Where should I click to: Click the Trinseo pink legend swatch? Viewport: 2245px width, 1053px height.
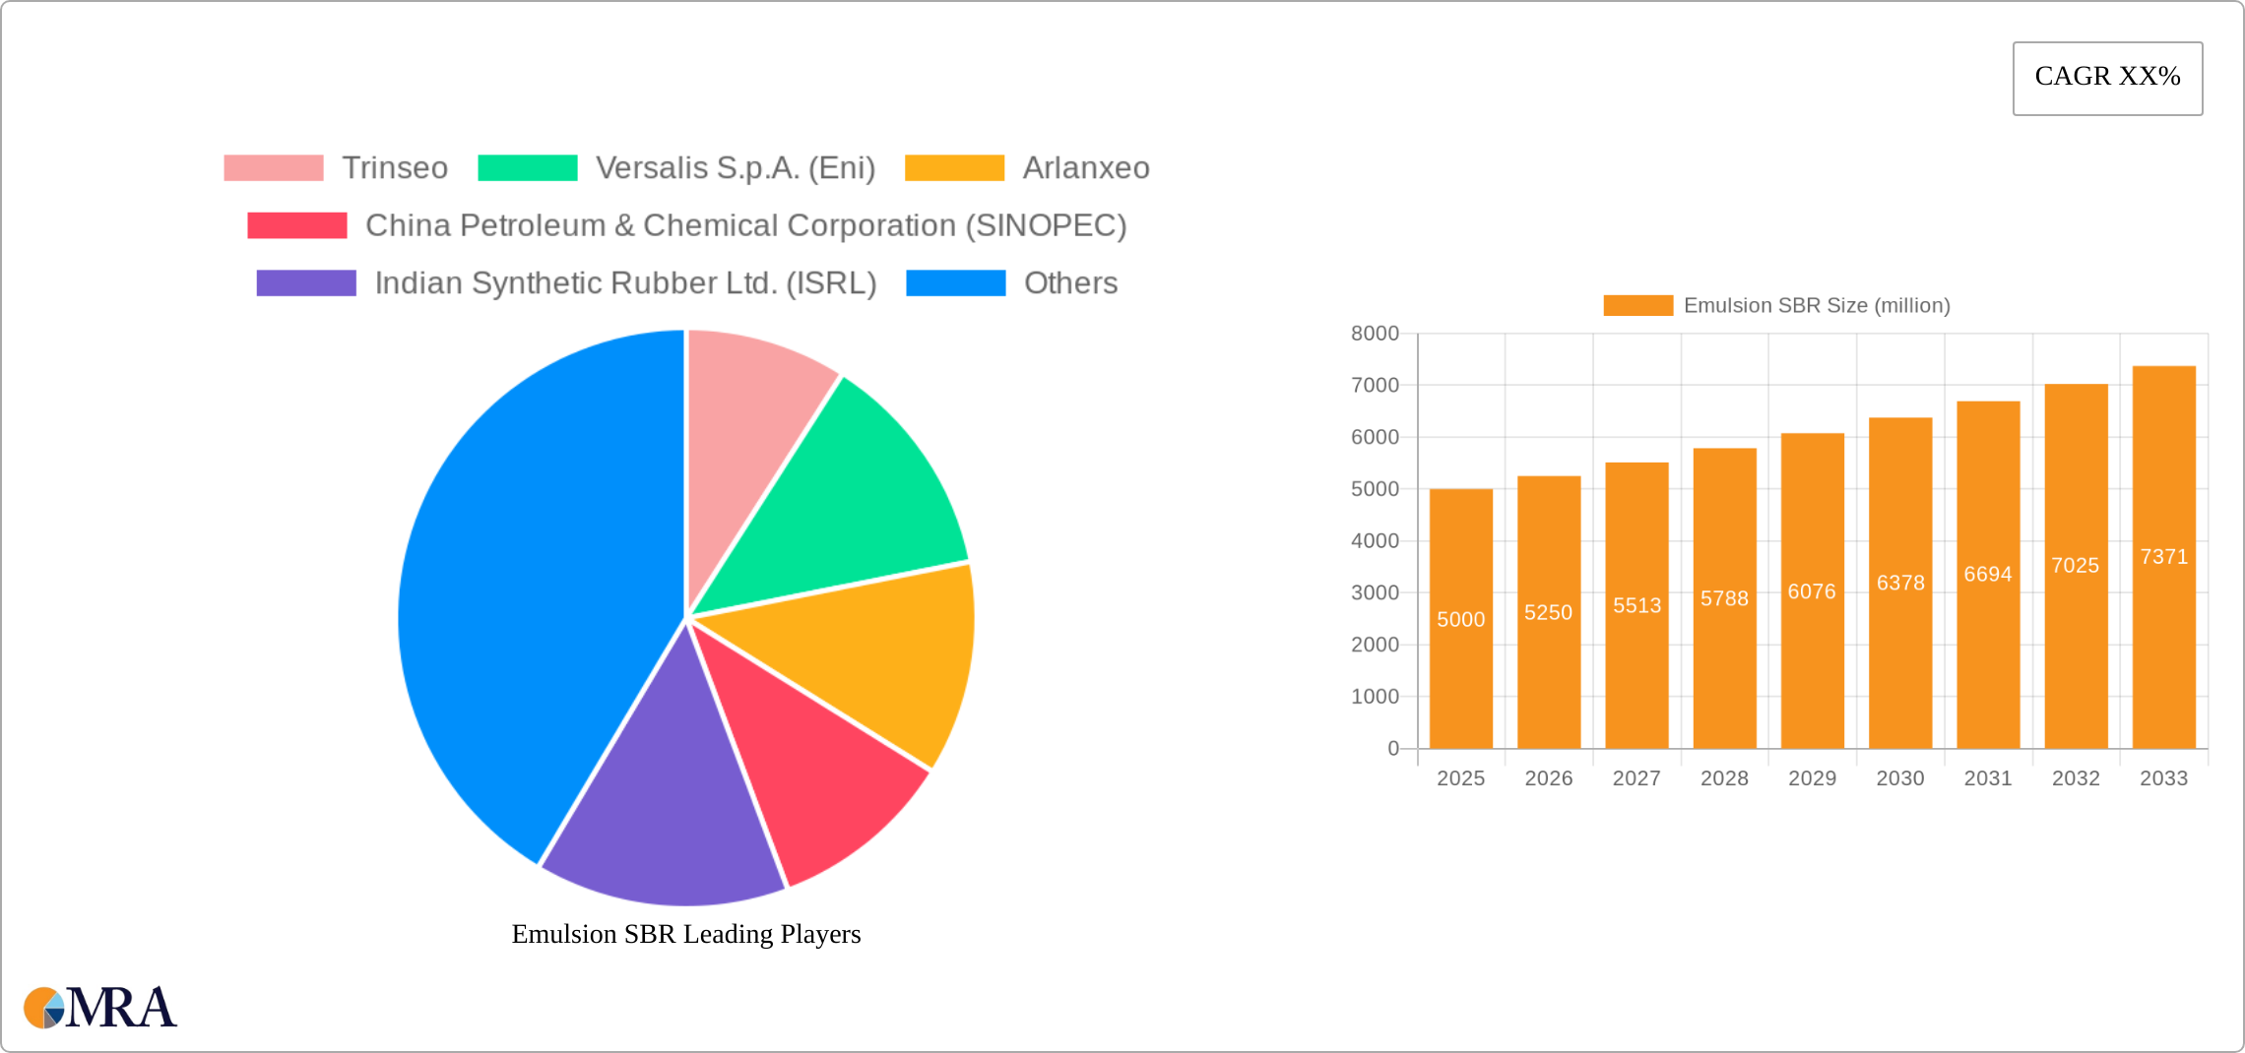(273, 168)
